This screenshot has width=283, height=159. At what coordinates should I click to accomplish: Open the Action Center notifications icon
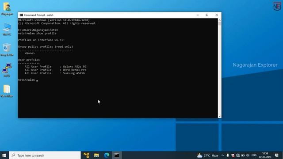tap(276, 155)
